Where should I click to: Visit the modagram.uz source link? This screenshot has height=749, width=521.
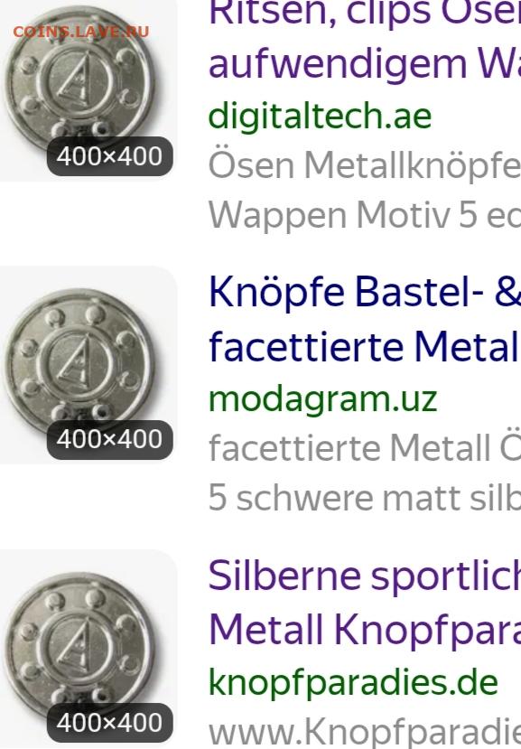tap(323, 399)
